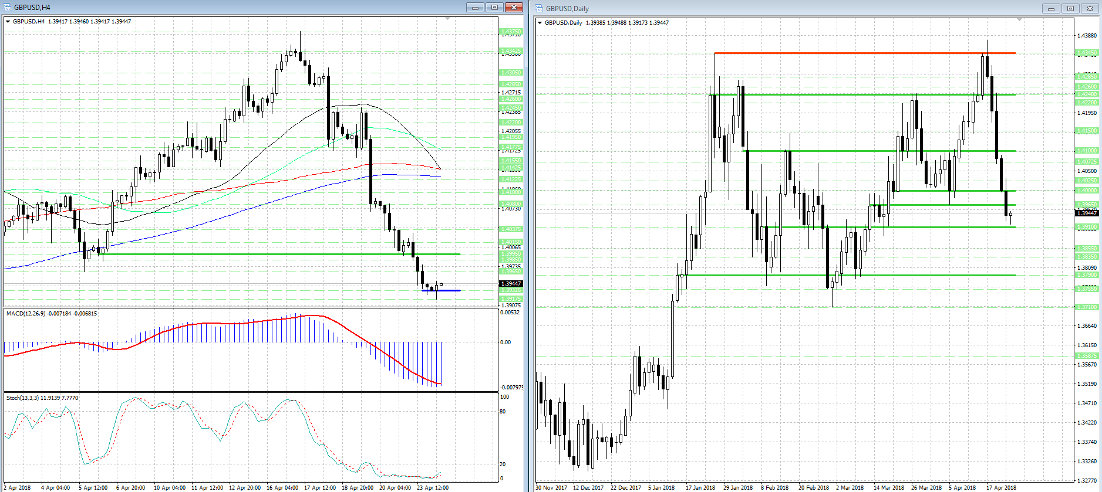Click the 1.43880 price scale value on Daily chart
This screenshot has width=1102, height=492.
click(x=1087, y=36)
